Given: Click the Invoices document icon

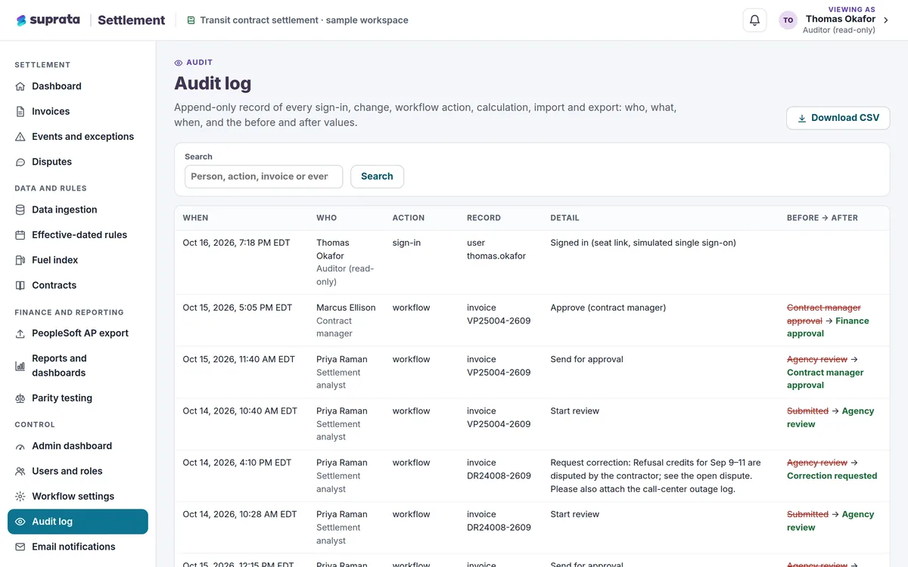Looking at the screenshot, I should (20, 111).
